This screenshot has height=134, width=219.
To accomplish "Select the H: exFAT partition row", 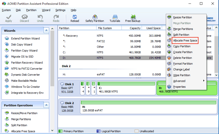I will pyautogui.click(x=112, y=74).
